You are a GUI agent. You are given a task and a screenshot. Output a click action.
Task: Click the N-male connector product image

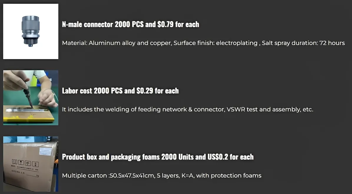31,31
